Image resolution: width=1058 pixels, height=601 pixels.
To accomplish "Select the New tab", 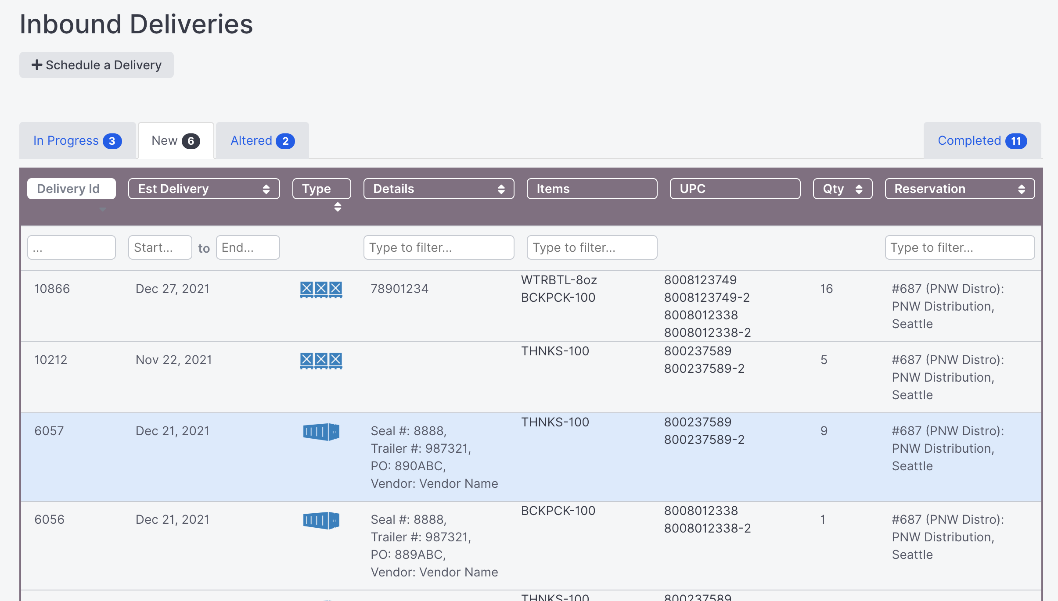I will (x=176, y=140).
